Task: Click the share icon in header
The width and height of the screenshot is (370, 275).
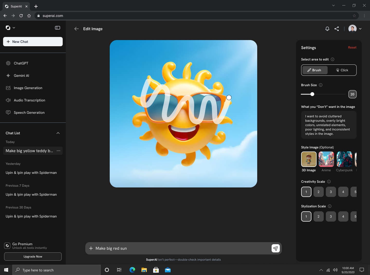Action: coord(337,29)
